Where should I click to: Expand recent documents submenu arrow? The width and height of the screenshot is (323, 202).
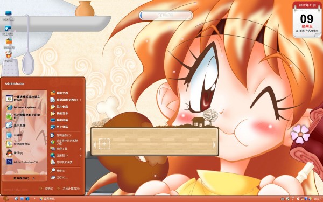click(81, 100)
